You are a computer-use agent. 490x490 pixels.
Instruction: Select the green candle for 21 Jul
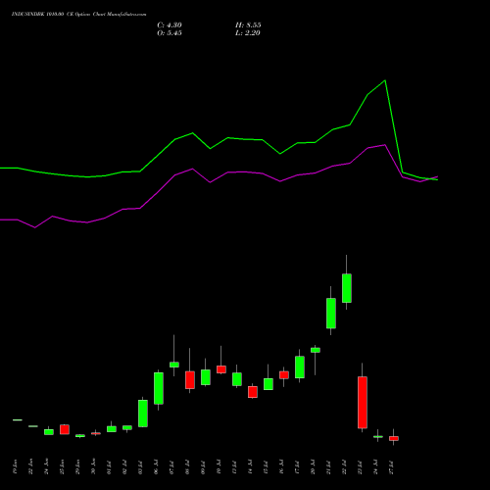pyautogui.click(x=331, y=314)
